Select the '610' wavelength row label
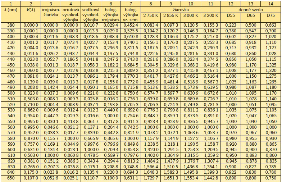This screenshot has height=182, width=282. coord(11,155)
